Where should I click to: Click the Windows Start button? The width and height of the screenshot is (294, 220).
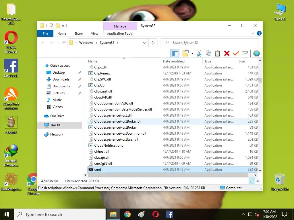click(7, 214)
